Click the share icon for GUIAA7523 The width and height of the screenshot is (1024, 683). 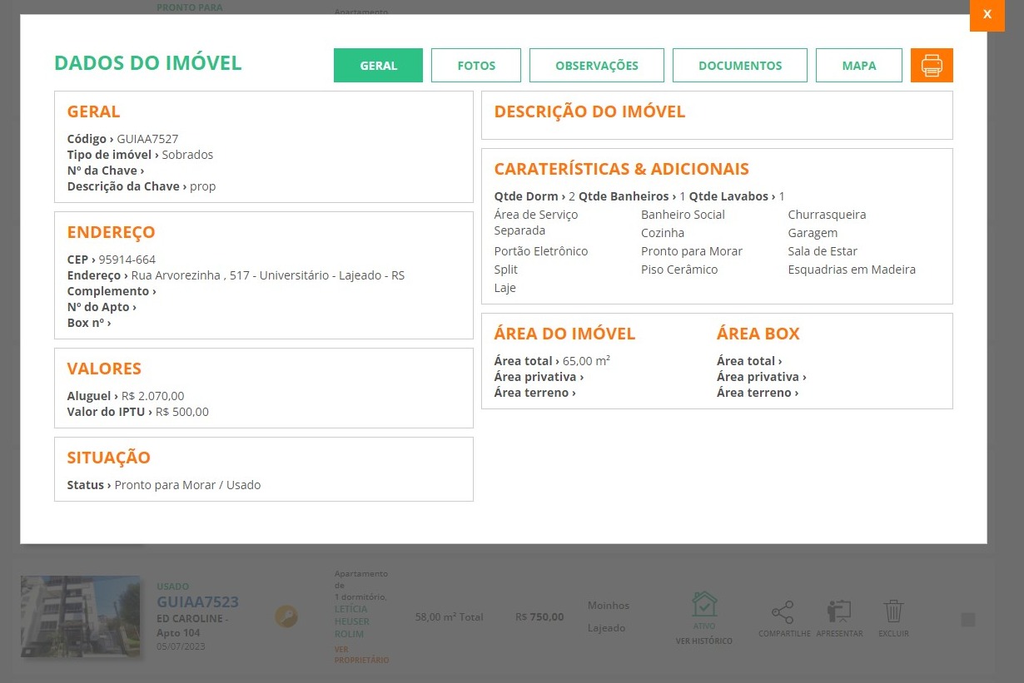pos(783,613)
